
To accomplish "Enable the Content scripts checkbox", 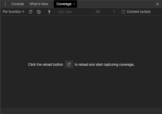I will tap(123, 12).
